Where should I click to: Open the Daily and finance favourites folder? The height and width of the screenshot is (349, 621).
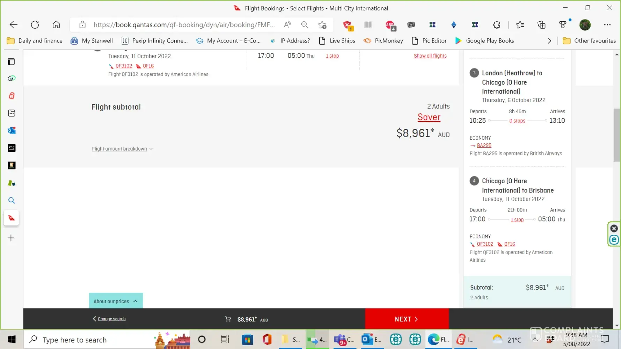(x=35, y=41)
